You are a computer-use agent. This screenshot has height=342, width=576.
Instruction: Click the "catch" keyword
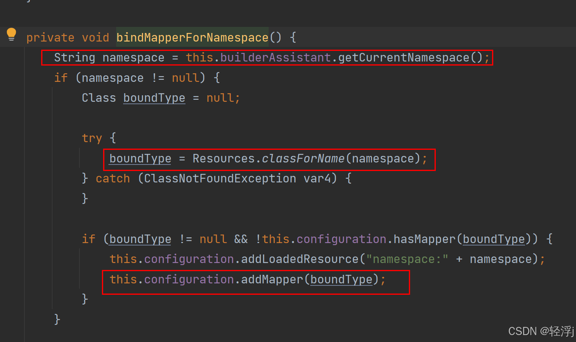[x=113, y=178]
